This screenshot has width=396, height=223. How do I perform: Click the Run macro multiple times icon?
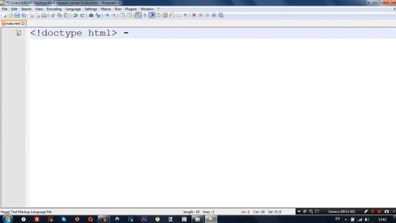click(214, 15)
